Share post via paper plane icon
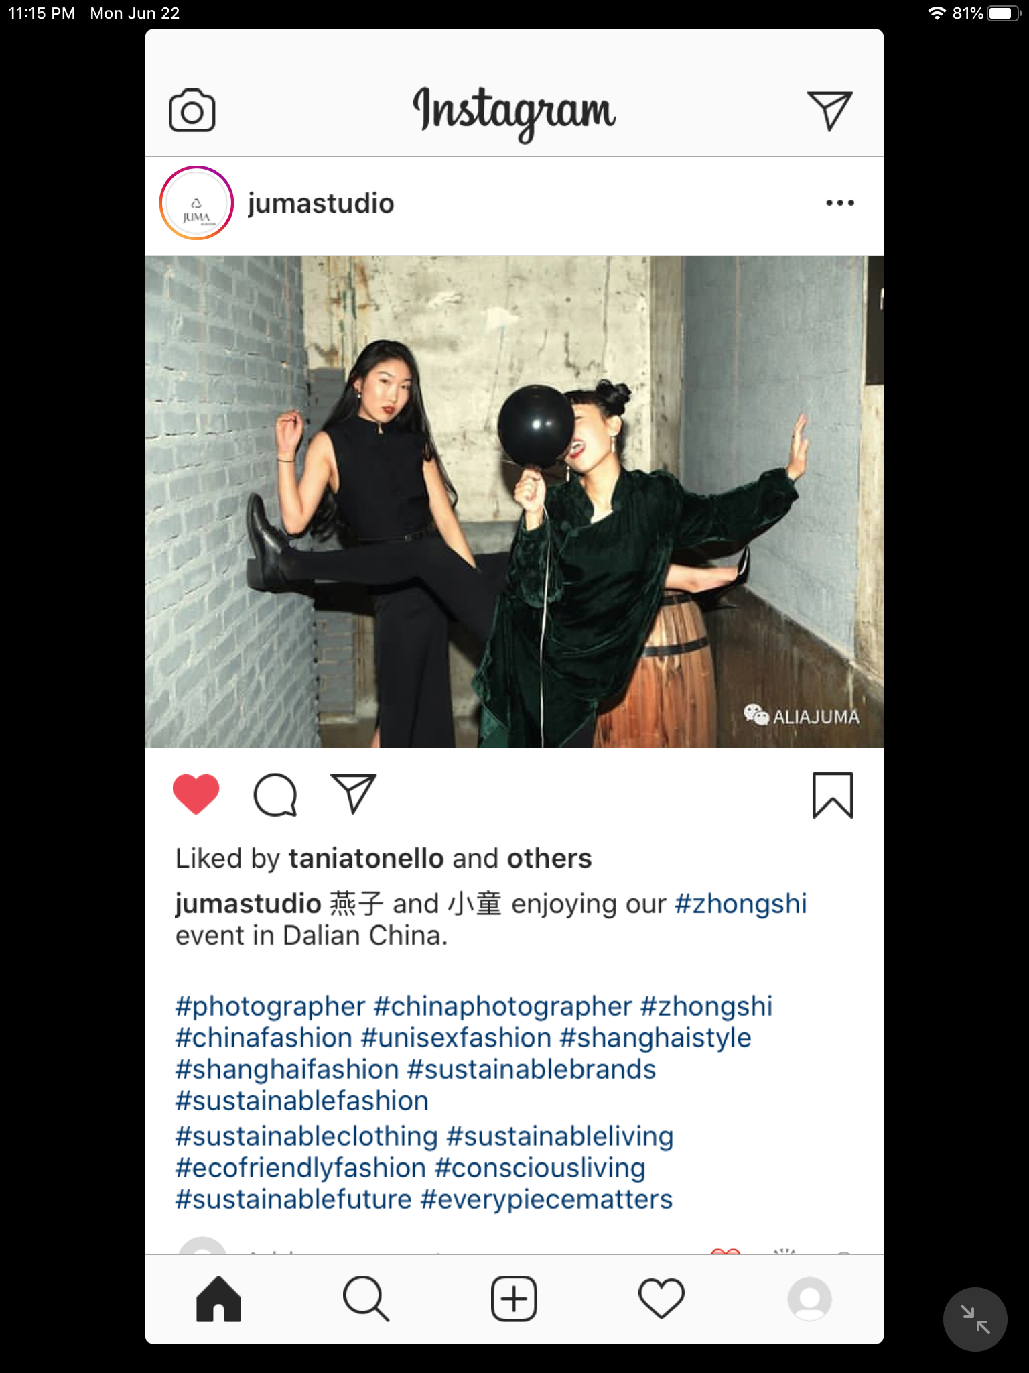 [x=354, y=794]
